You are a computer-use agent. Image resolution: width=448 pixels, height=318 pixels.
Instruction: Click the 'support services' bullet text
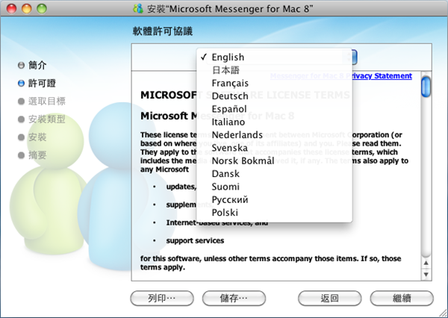pyautogui.click(x=195, y=240)
